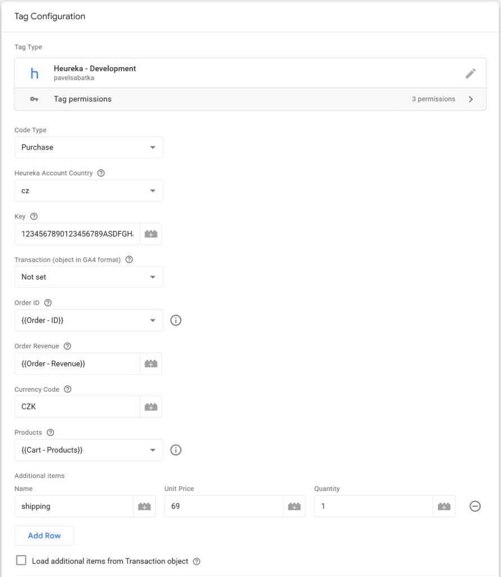Remove the shipping row with minus icon
This screenshot has height=577, width=501.
pos(475,507)
